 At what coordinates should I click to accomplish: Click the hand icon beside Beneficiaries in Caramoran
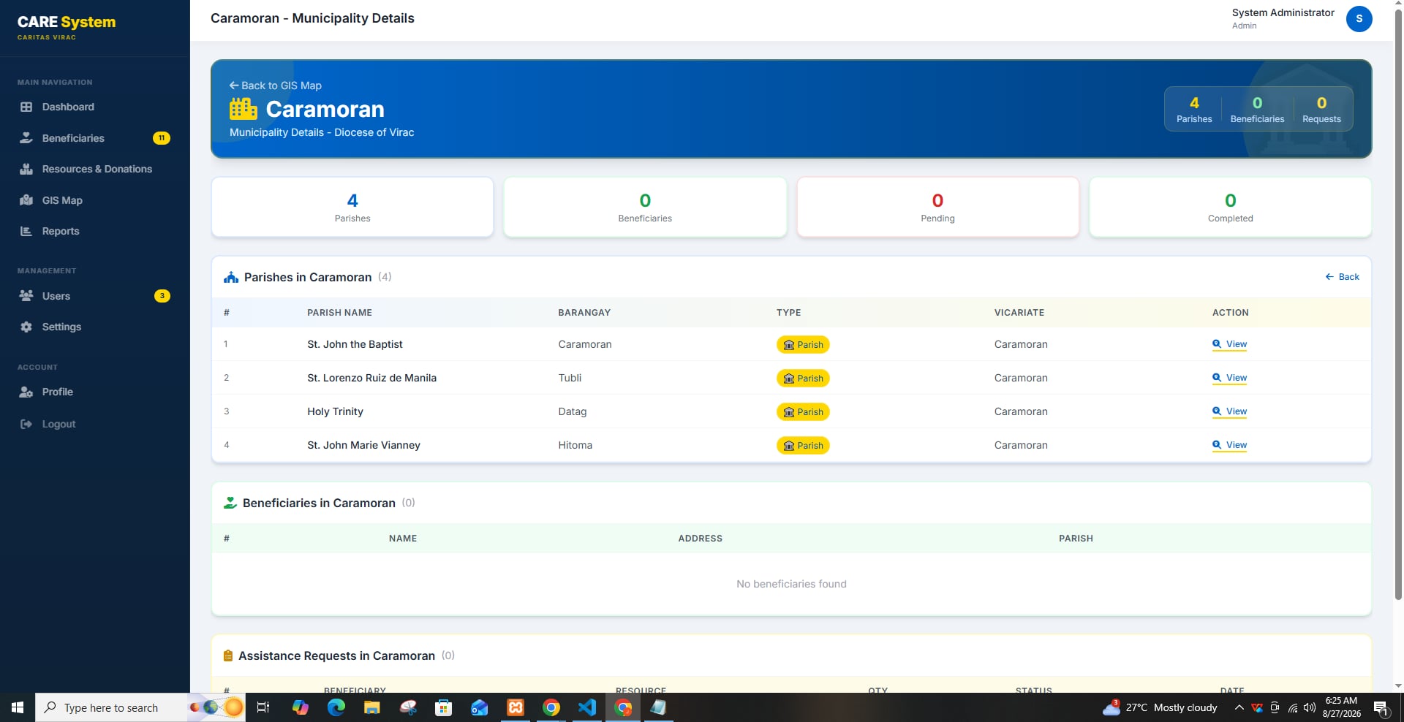tap(230, 503)
